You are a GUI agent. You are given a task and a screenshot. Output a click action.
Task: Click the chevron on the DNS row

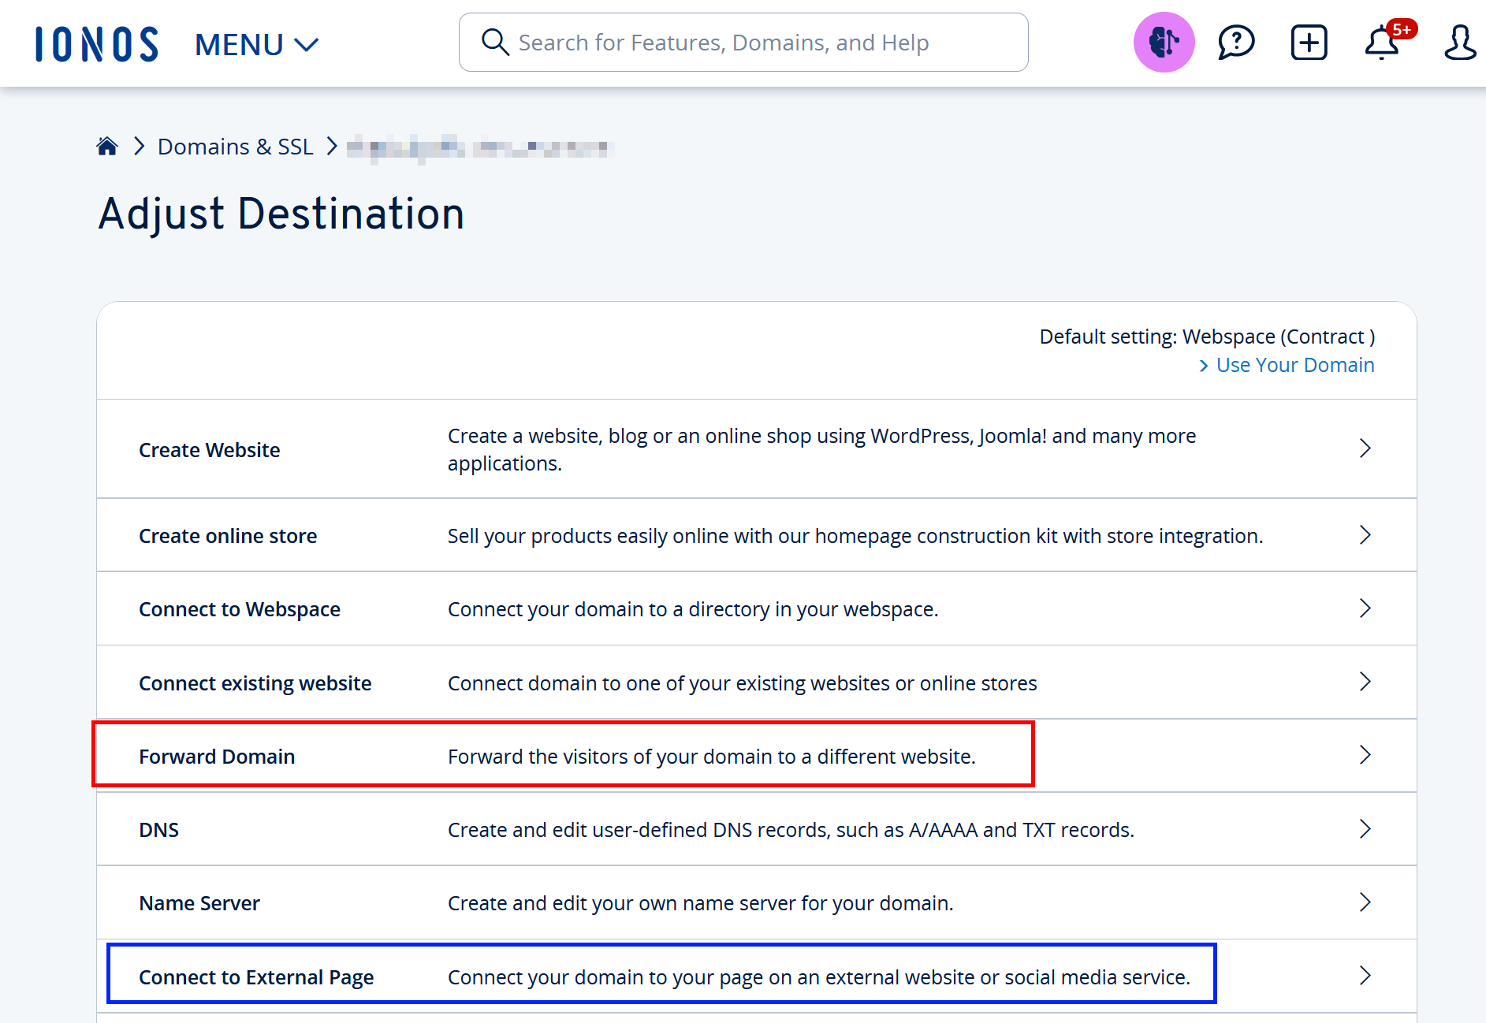coord(1365,829)
